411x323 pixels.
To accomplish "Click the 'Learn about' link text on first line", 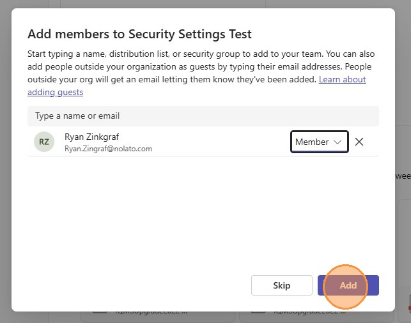I will coord(342,80).
